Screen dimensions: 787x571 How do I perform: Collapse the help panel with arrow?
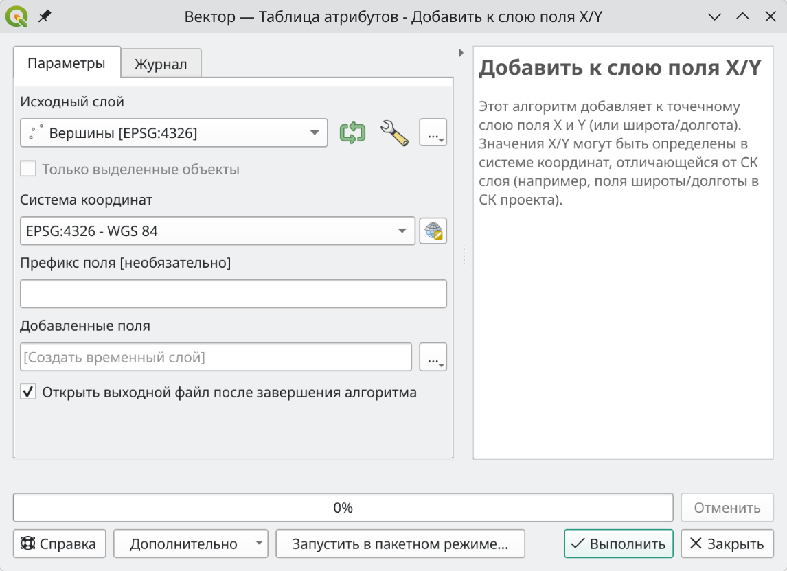pos(461,53)
